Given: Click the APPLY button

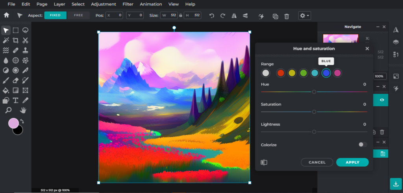Looking at the screenshot, I should 352,162.
